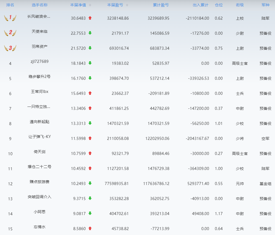
Task: Click the 本届净值 header label
Action: click(78, 5)
